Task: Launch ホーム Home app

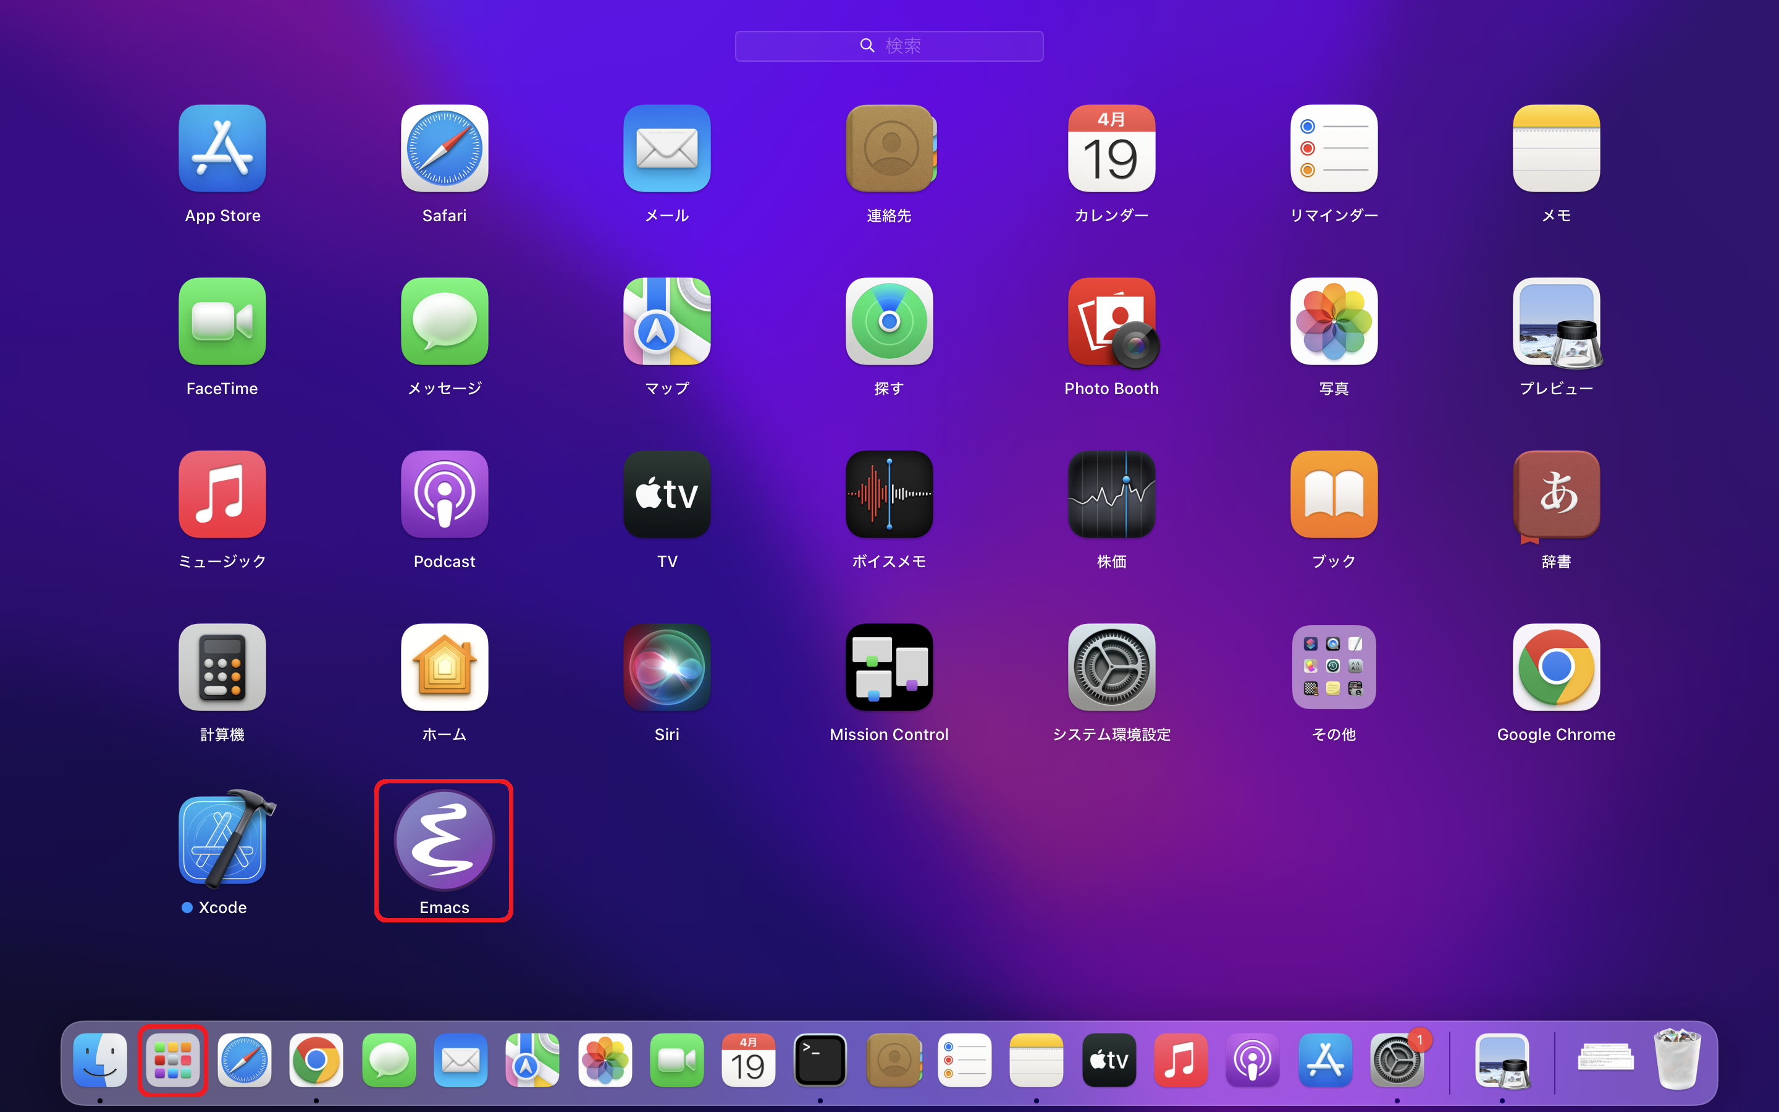Action: coord(444,667)
